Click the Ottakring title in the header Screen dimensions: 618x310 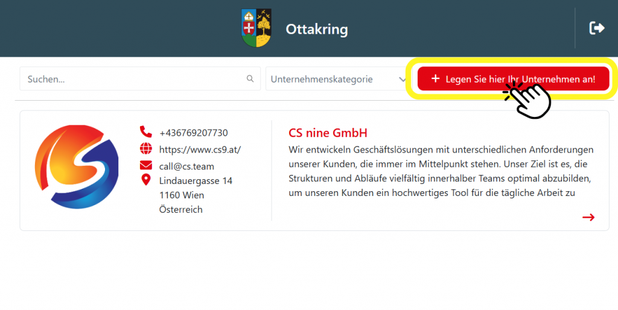click(x=316, y=29)
